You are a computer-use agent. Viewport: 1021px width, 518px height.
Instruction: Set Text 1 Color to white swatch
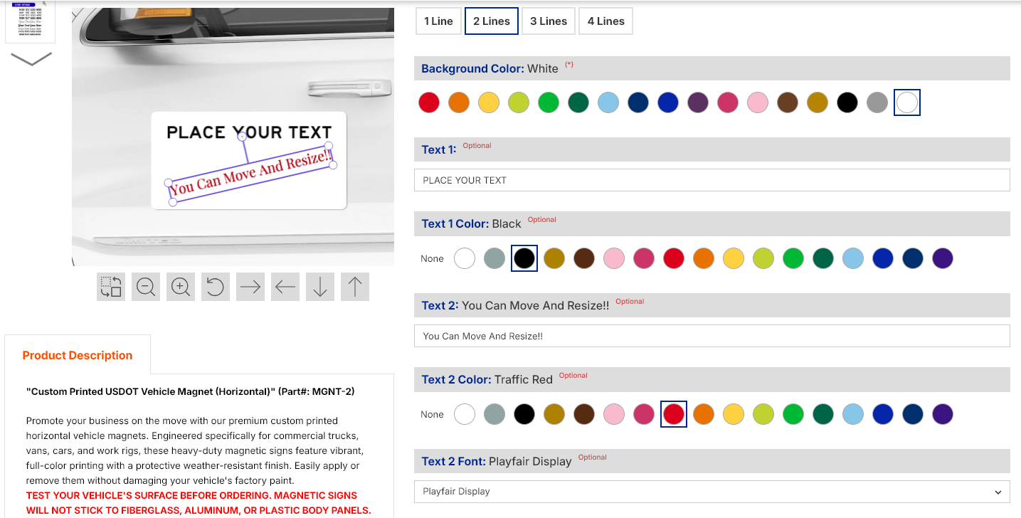(x=465, y=258)
